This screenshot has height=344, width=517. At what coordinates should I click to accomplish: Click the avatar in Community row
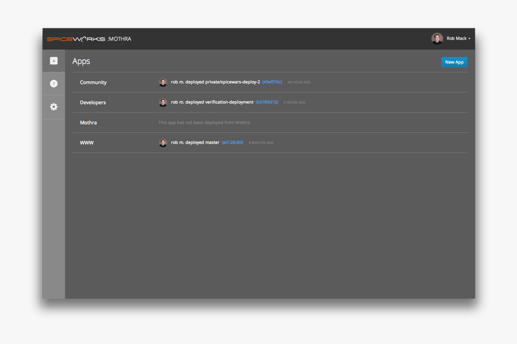[163, 82]
